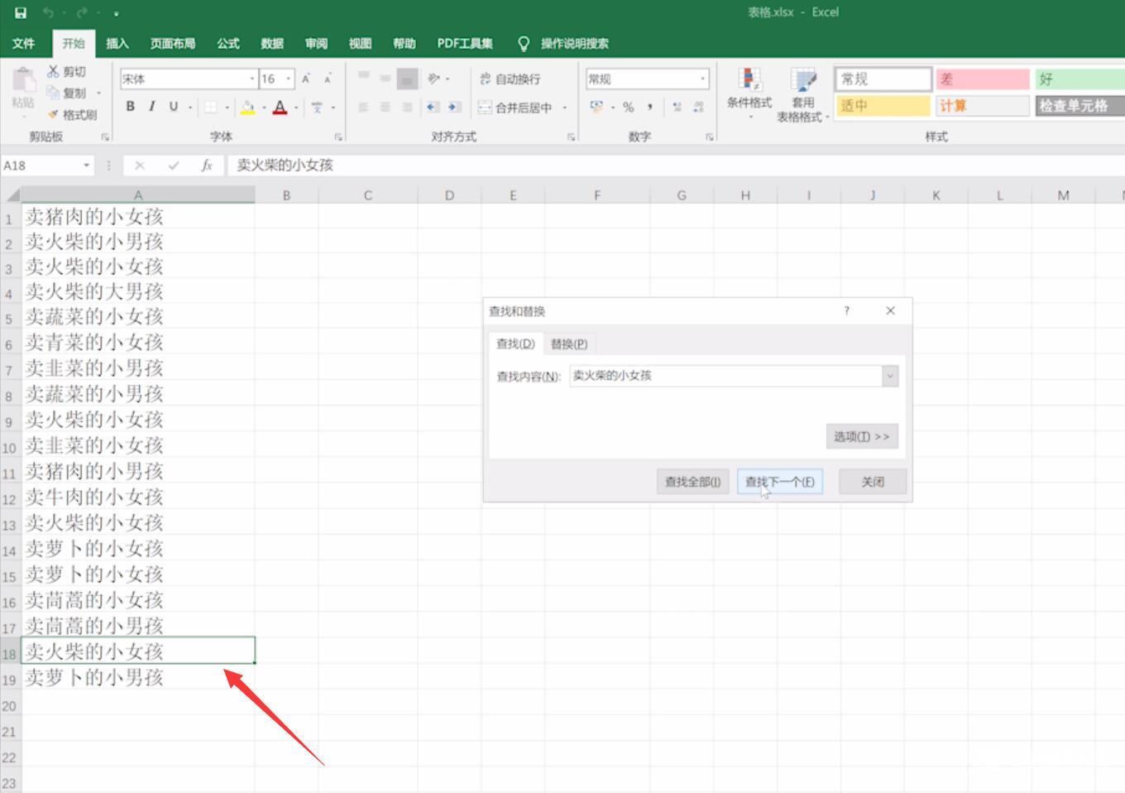Switch to the 插入 Insert tab
Image resolution: width=1125 pixels, height=793 pixels.
click(x=117, y=43)
